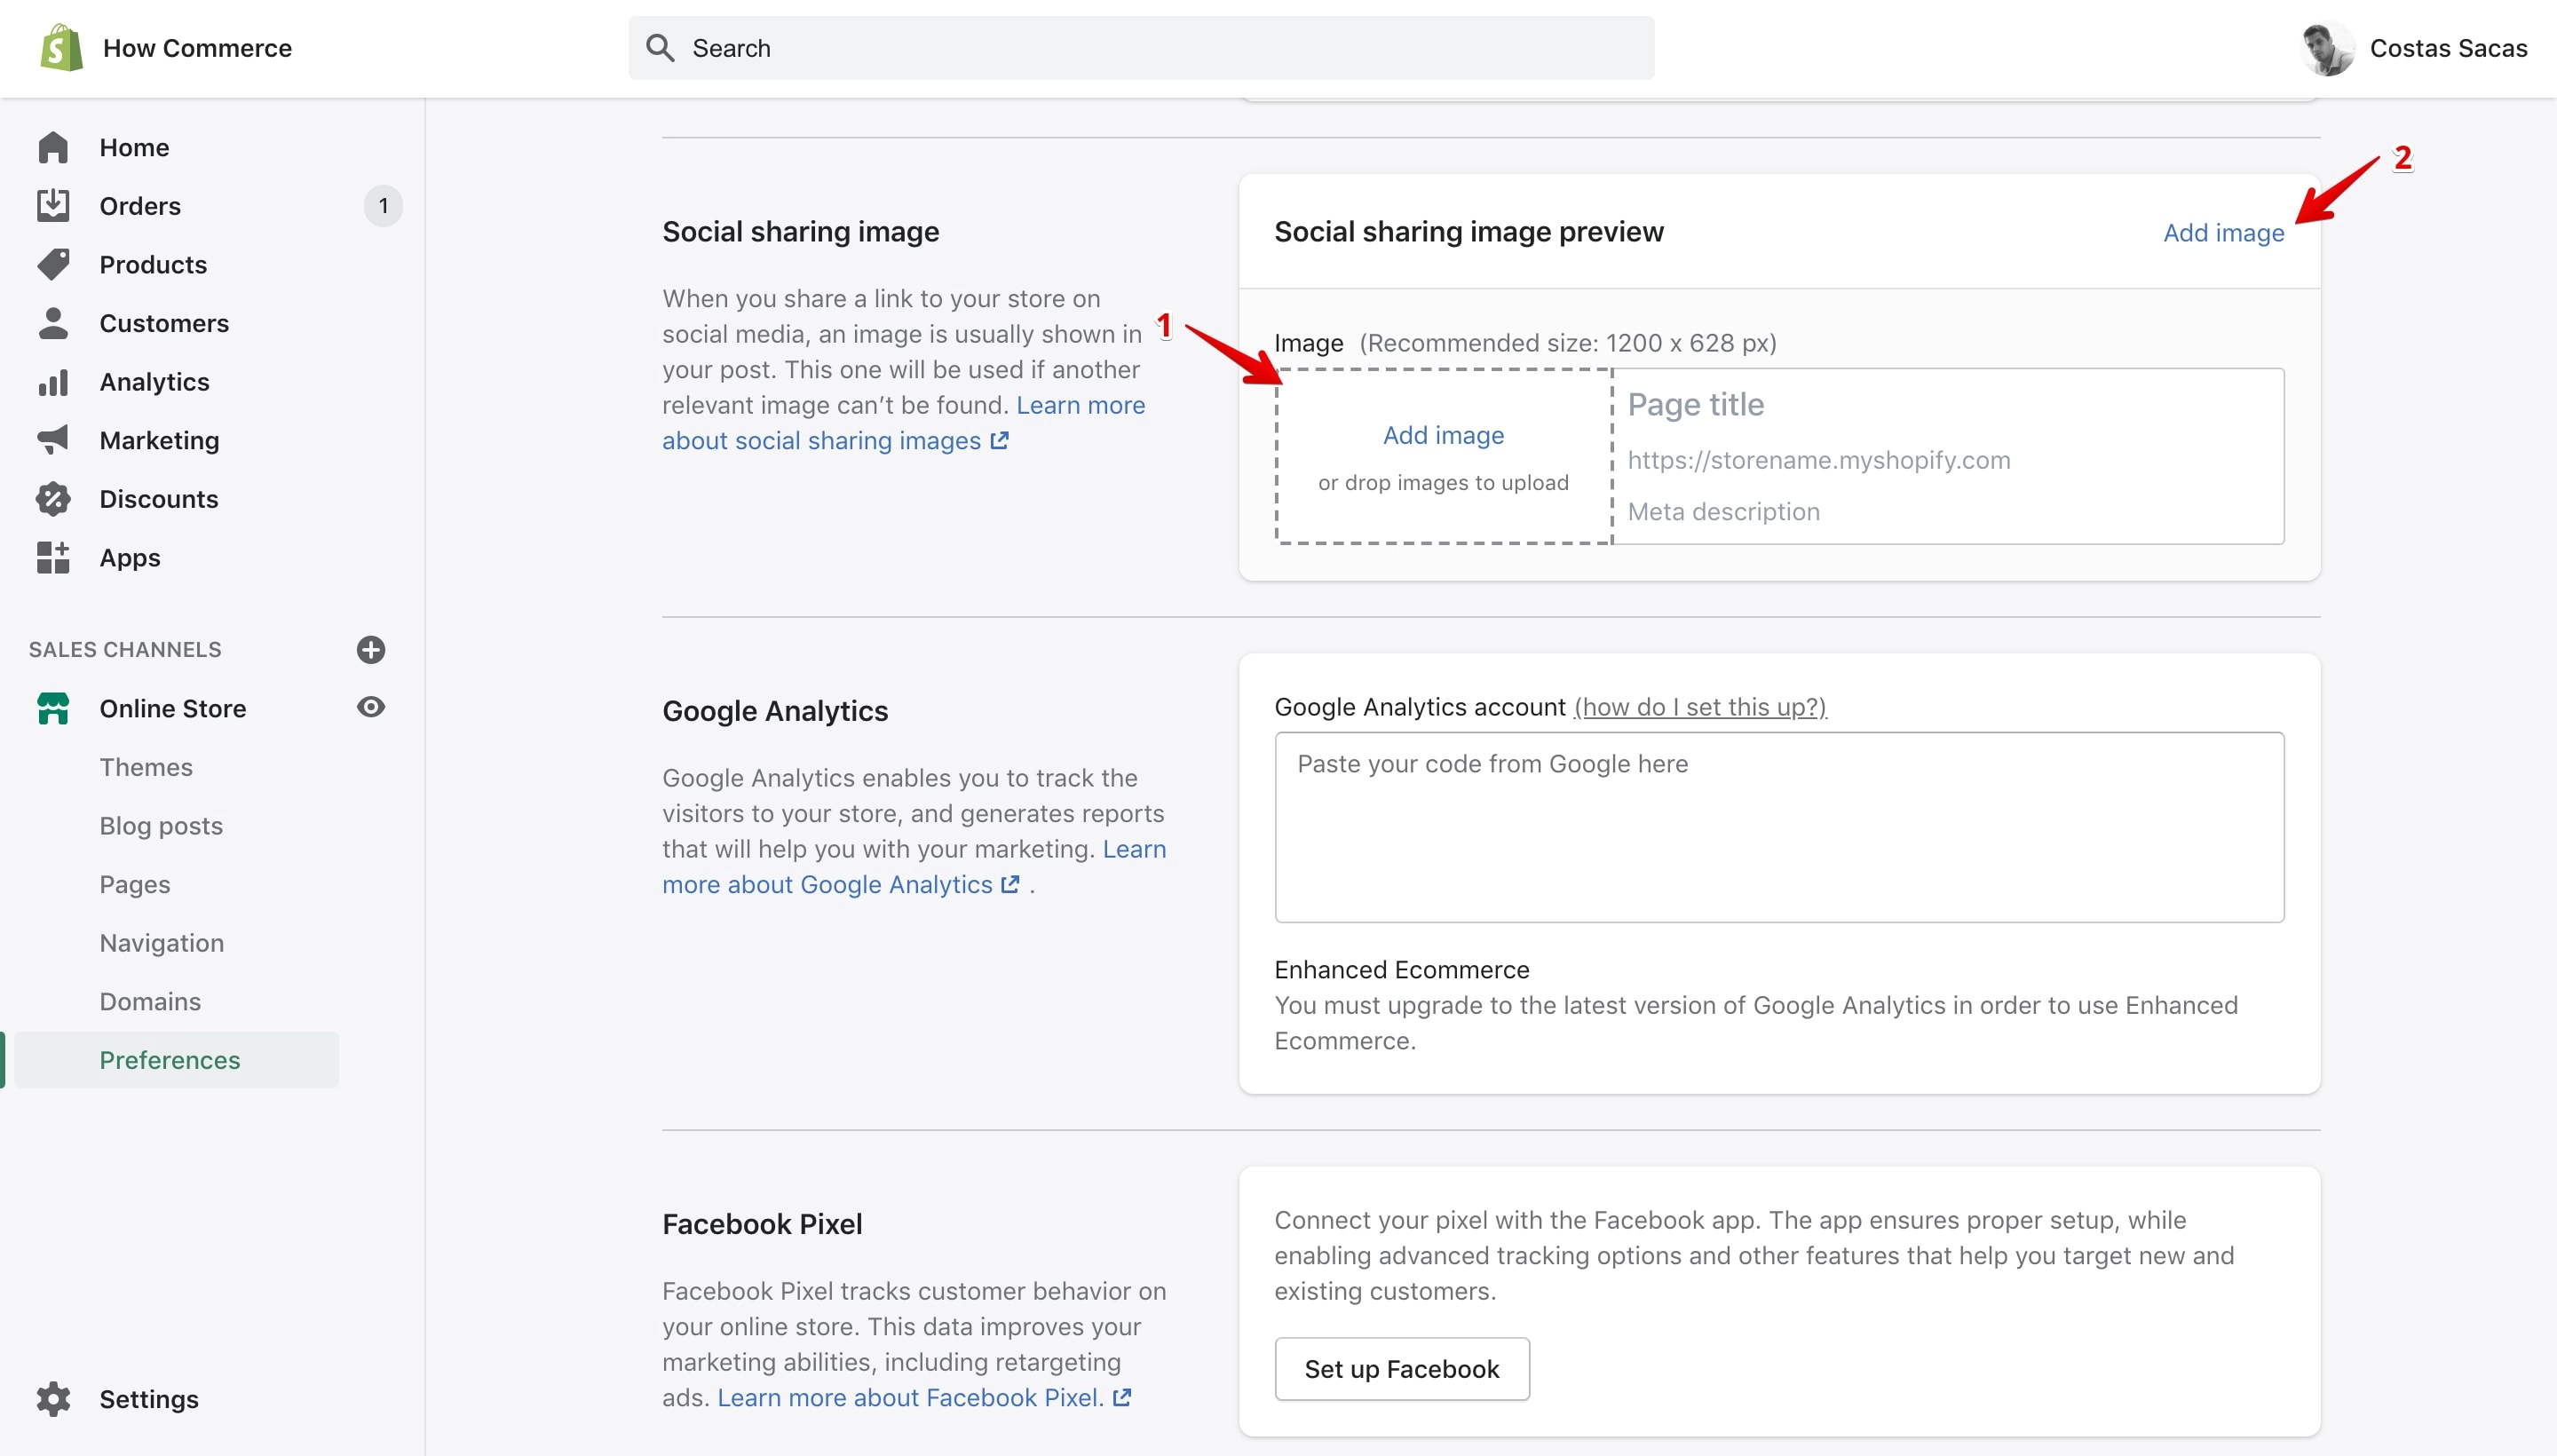2557x1456 pixels.
Task: Click the Apps grid icon
Action: point(53,557)
